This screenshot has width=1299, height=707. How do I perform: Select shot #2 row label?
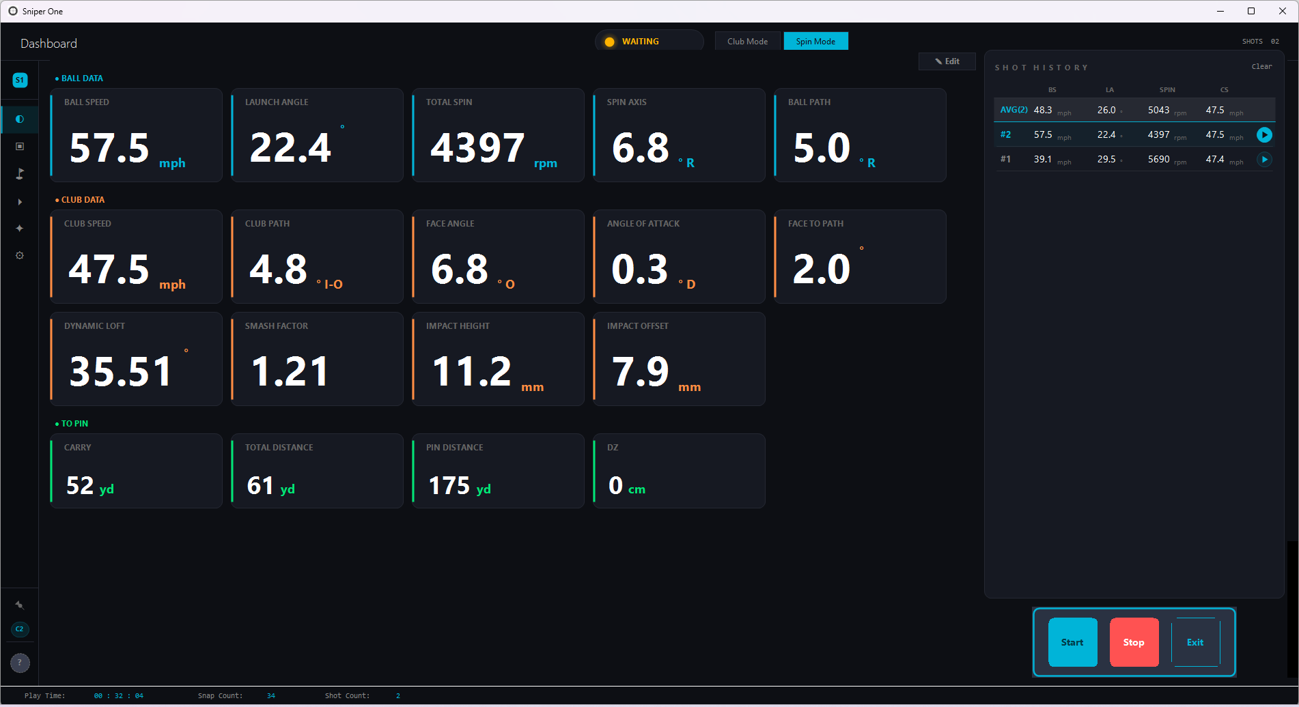(x=1005, y=135)
